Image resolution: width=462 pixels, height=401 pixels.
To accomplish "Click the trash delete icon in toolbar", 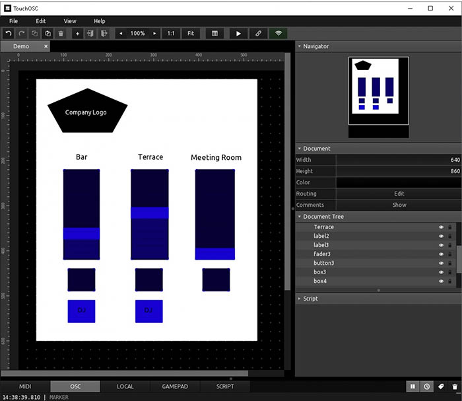I will pos(61,33).
